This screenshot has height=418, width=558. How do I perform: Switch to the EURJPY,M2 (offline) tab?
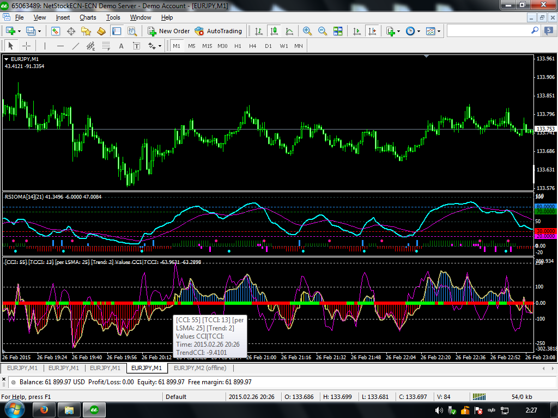pyautogui.click(x=199, y=368)
